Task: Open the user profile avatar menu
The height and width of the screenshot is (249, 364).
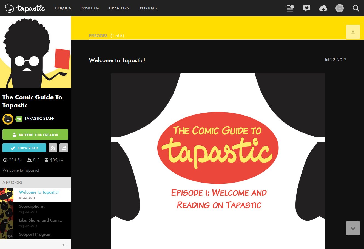Action: [340, 8]
